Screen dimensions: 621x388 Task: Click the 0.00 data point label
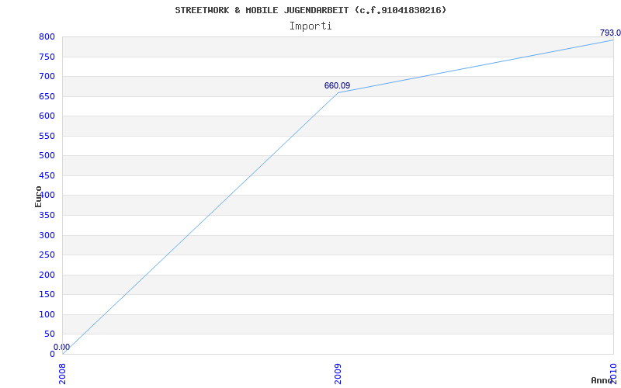point(62,347)
